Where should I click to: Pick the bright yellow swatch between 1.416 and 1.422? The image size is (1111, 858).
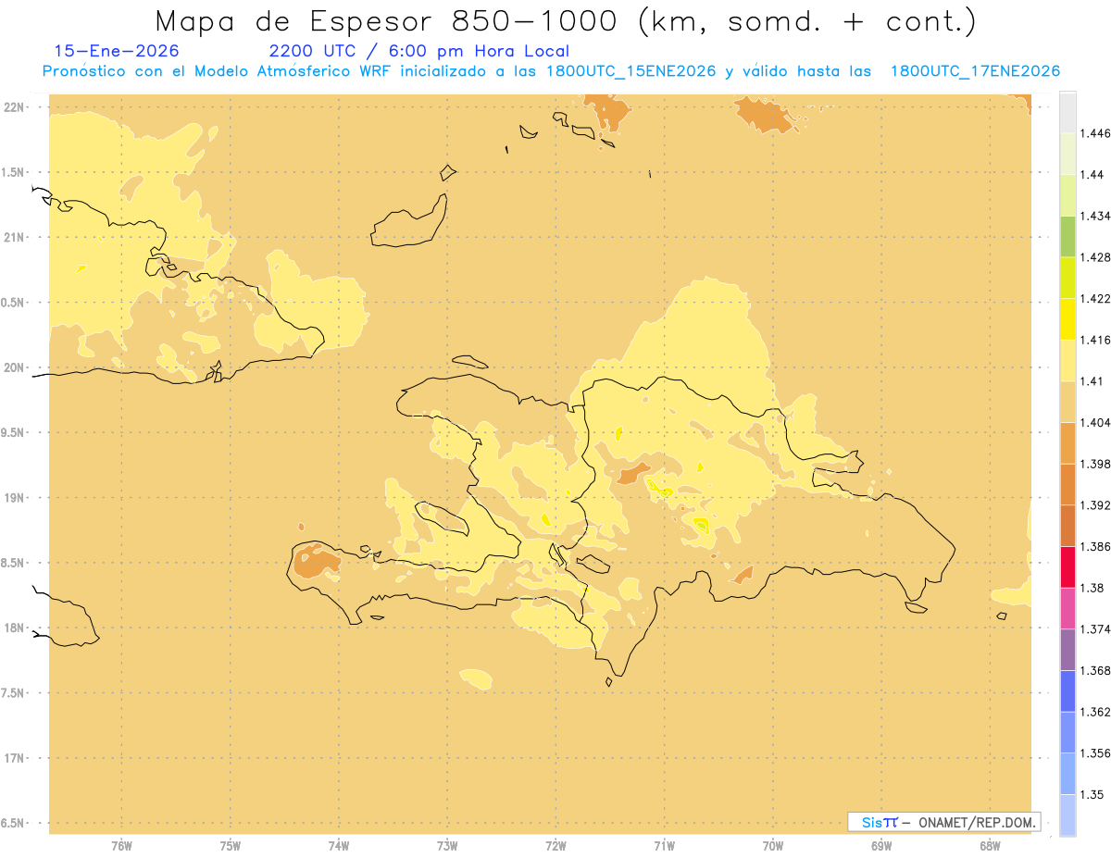[1067, 319]
